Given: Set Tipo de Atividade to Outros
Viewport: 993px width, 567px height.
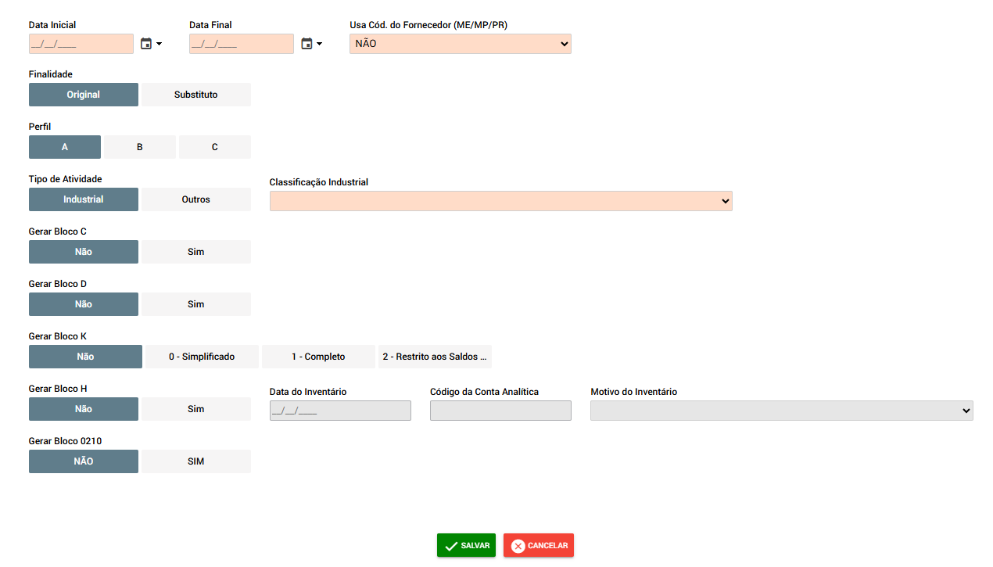Looking at the screenshot, I should coord(195,199).
